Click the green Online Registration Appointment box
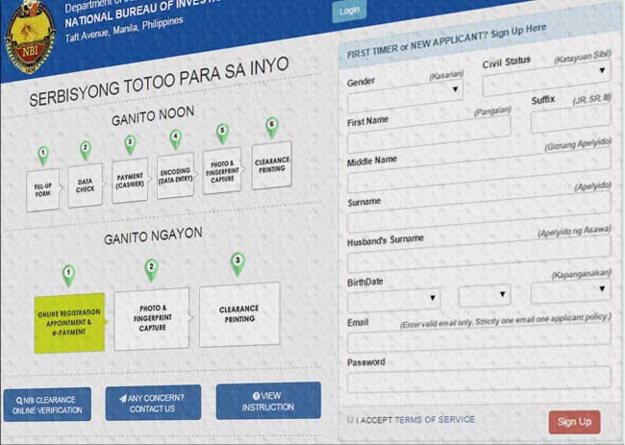 [x=69, y=323]
